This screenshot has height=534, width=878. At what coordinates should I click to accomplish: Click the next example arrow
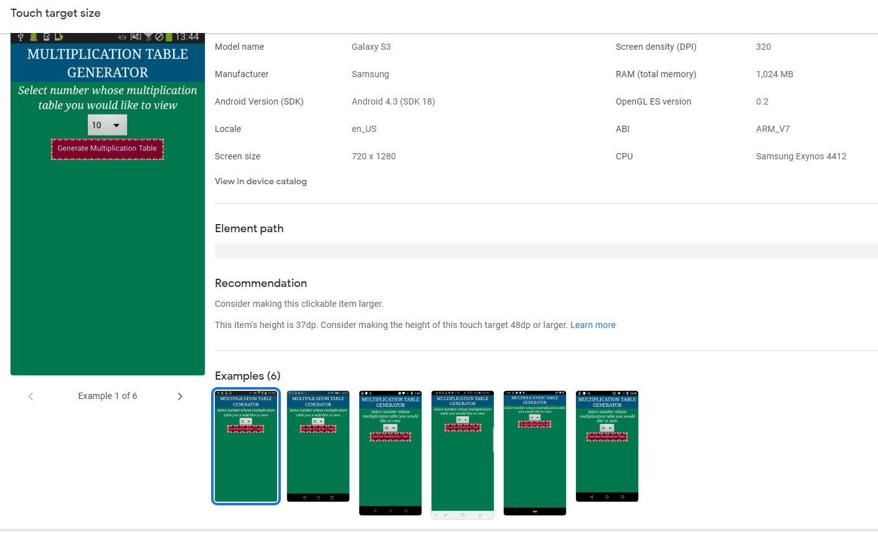[x=180, y=396]
